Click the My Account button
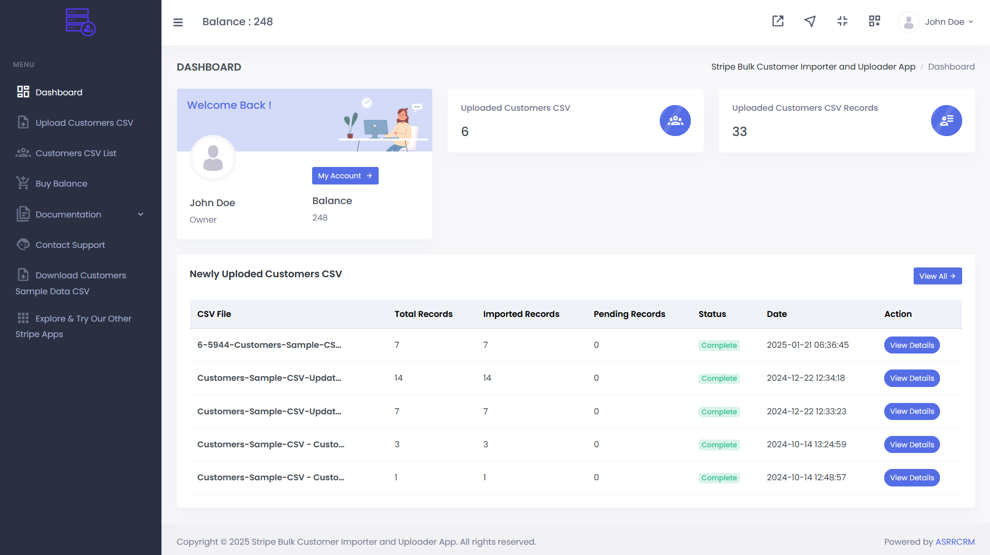 345,175
